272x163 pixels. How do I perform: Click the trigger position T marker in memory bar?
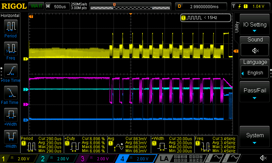[x=114, y=5]
